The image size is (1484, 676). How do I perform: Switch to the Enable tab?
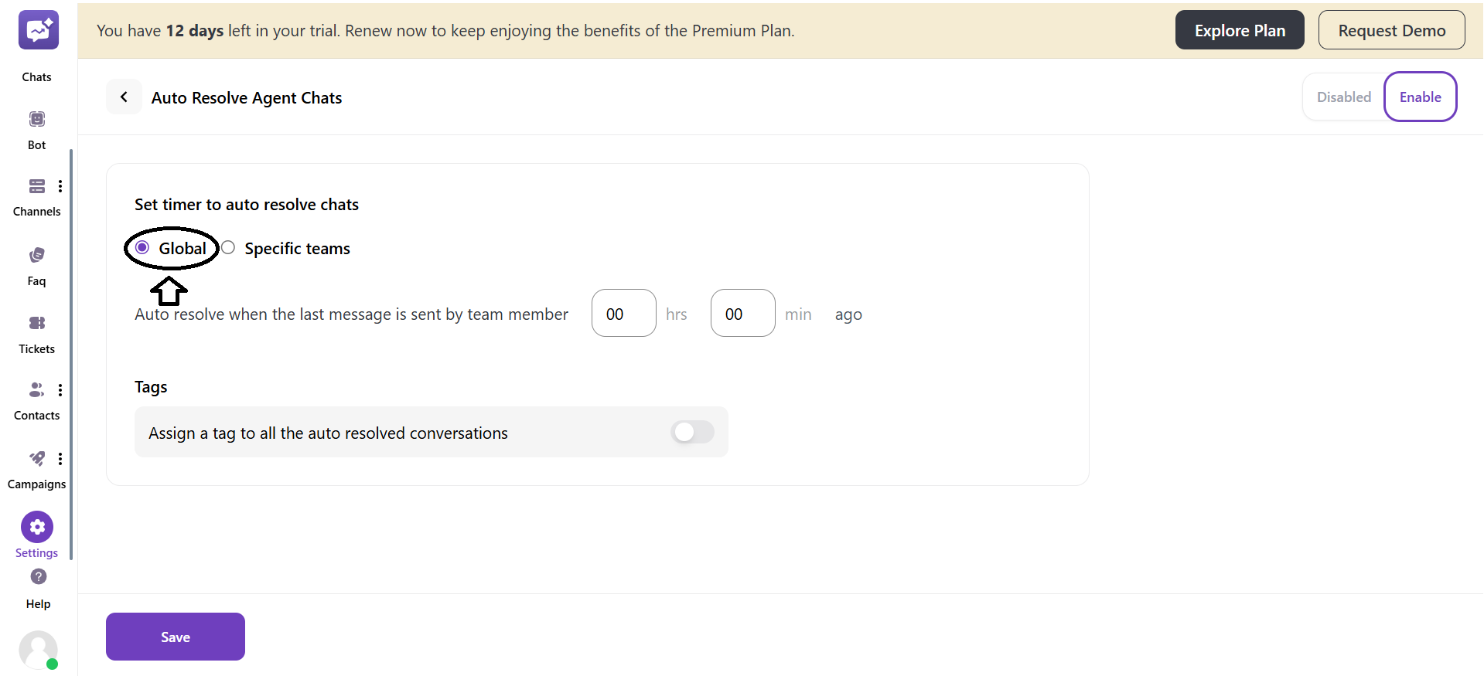pyautogui.click(x=1420, y=97)
